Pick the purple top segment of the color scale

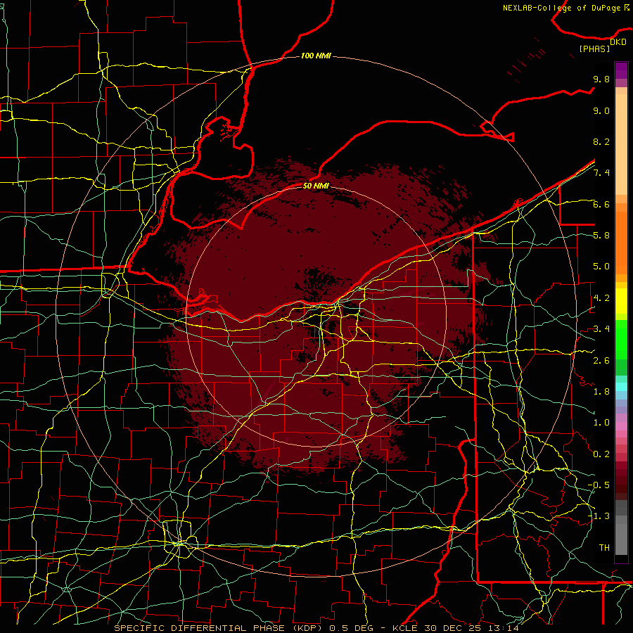(x=621, y=70)
